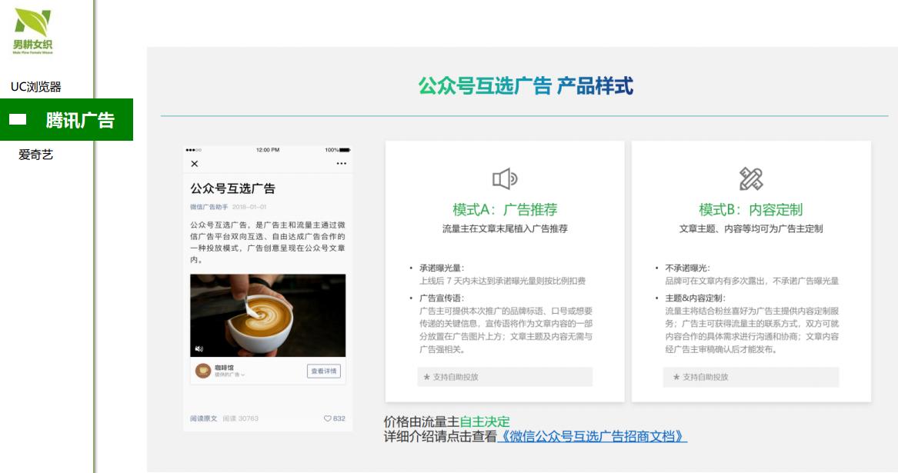Click the 文章主题、内容等均可为广告主定制 subtitle

751,228
